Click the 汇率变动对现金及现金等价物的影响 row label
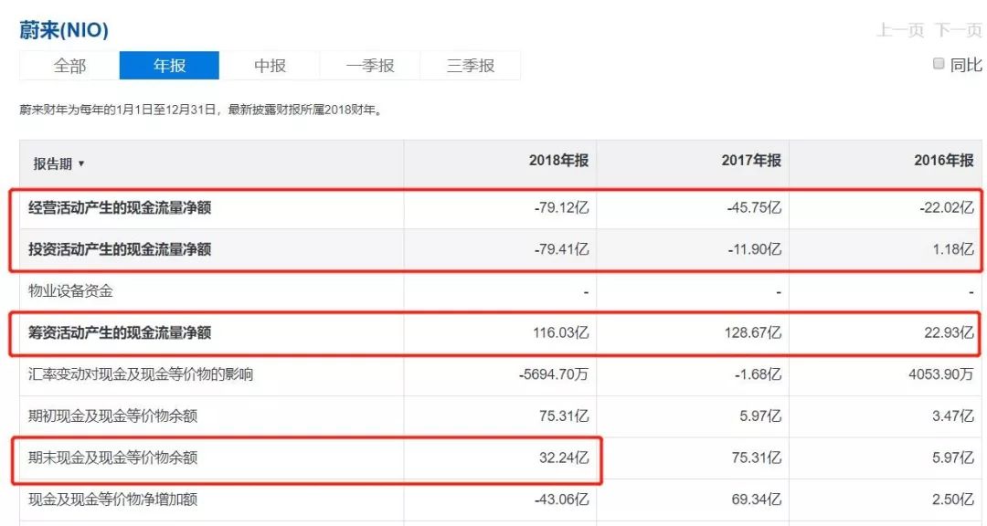The height and width of the screenshot is (526, 987). coord(141,374)
